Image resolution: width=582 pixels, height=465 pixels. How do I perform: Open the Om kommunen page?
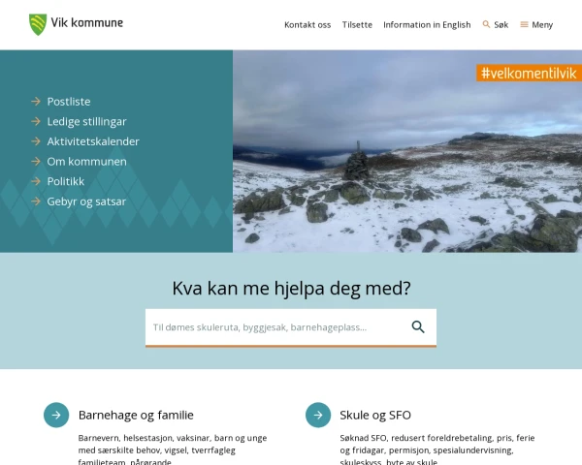point(86,162)
